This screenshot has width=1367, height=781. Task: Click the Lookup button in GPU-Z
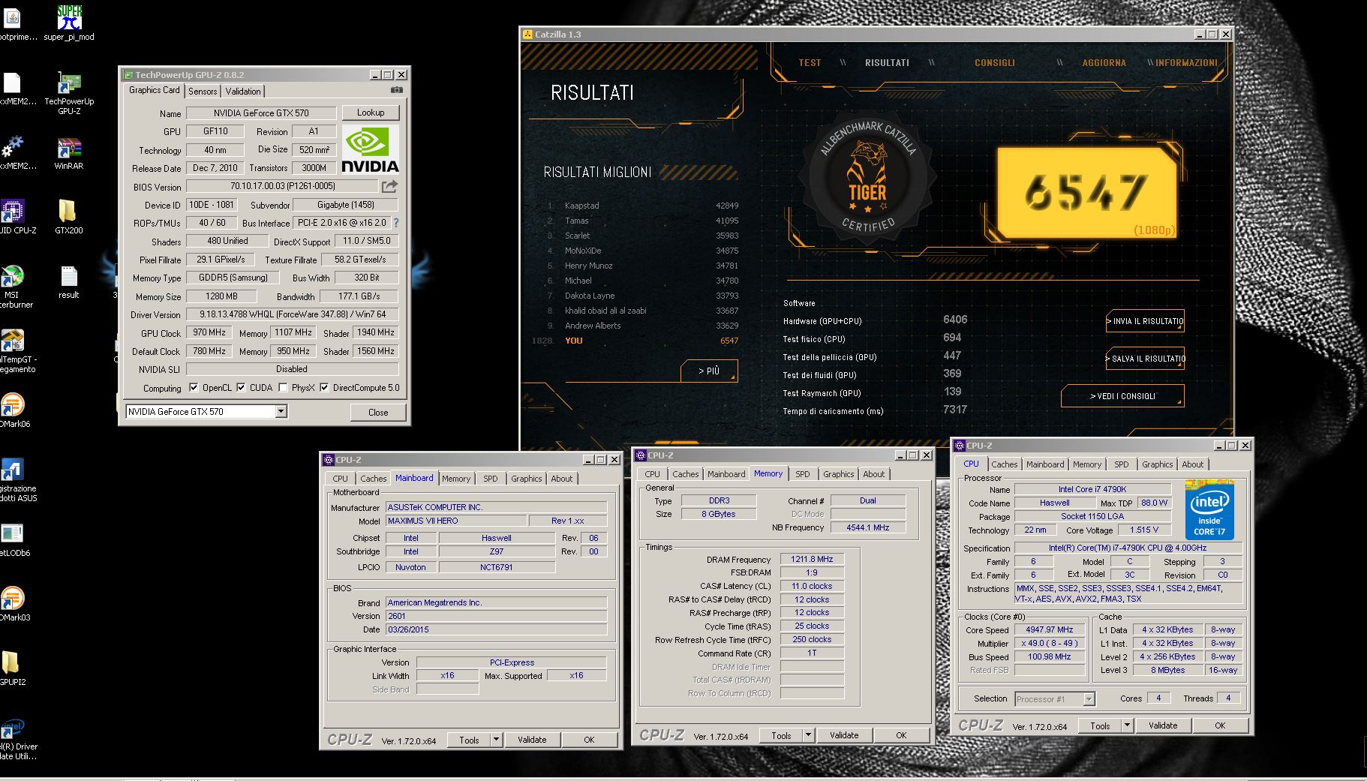point(371,113)
